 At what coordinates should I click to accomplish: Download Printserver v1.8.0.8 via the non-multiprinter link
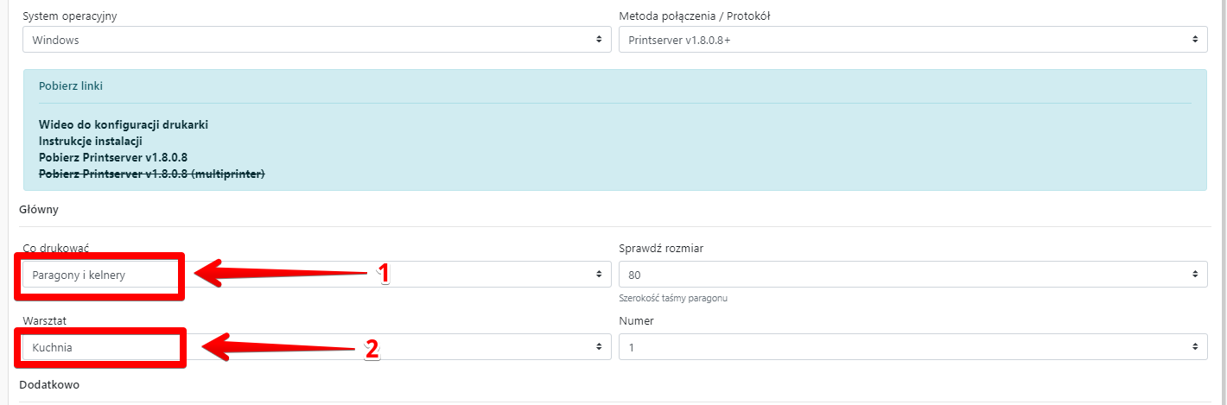pos(113,157)
